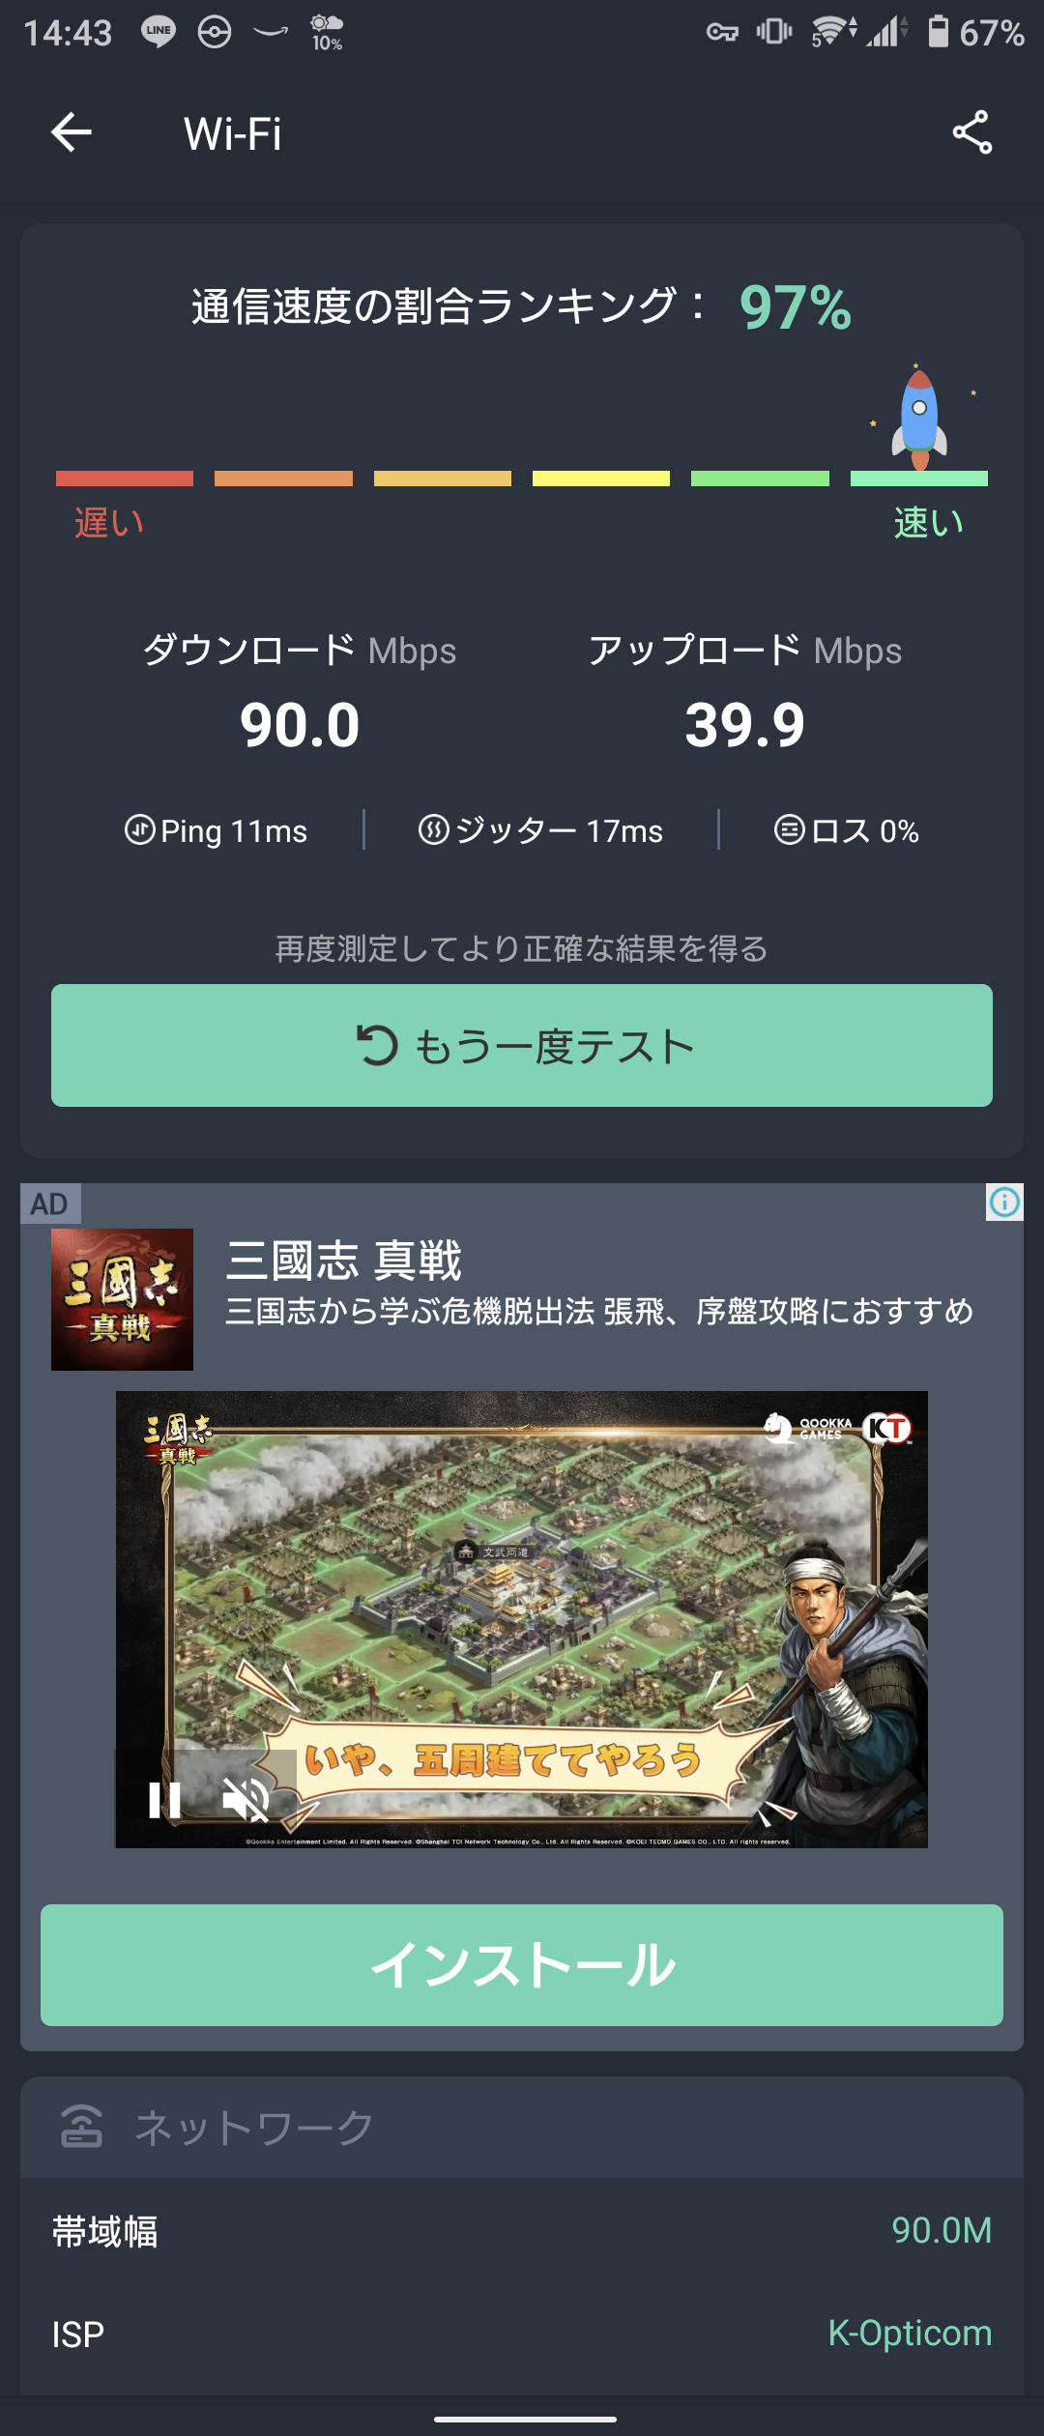The height and width of the screenshot is (2436, 1044).
Task: Tap the LINE notification icon
Action: pyautogui.click(x=159, y=32)
